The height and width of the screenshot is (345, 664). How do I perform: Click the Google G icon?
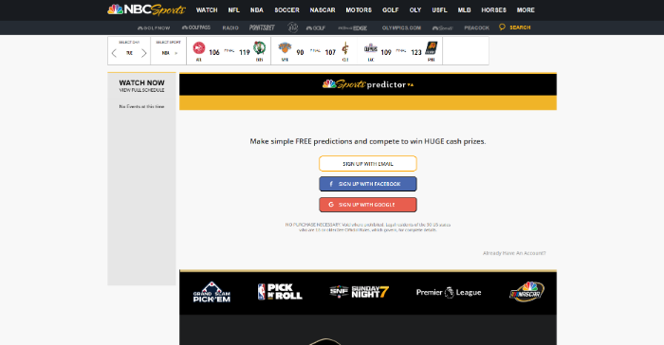[331, 205]
